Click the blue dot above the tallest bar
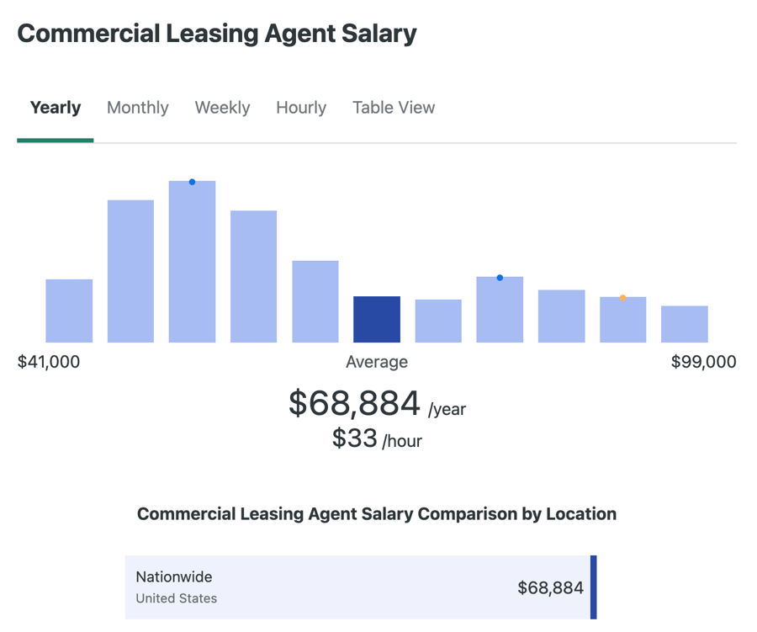This screenshot has width=757, height=632. [x=191, y=182]
